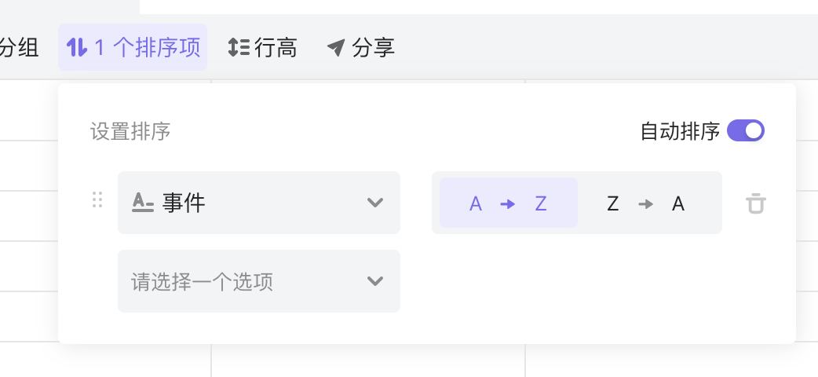Viewport: 818px width, 377px height.
Task: Open the 请选择一个选项 dropdown
Action: pos(259,281)
